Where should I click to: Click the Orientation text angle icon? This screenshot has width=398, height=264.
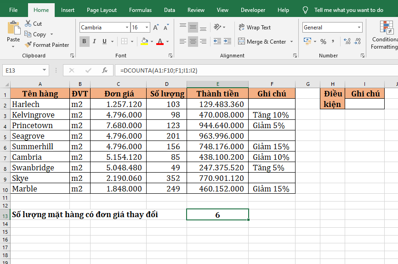pos(218,28)
